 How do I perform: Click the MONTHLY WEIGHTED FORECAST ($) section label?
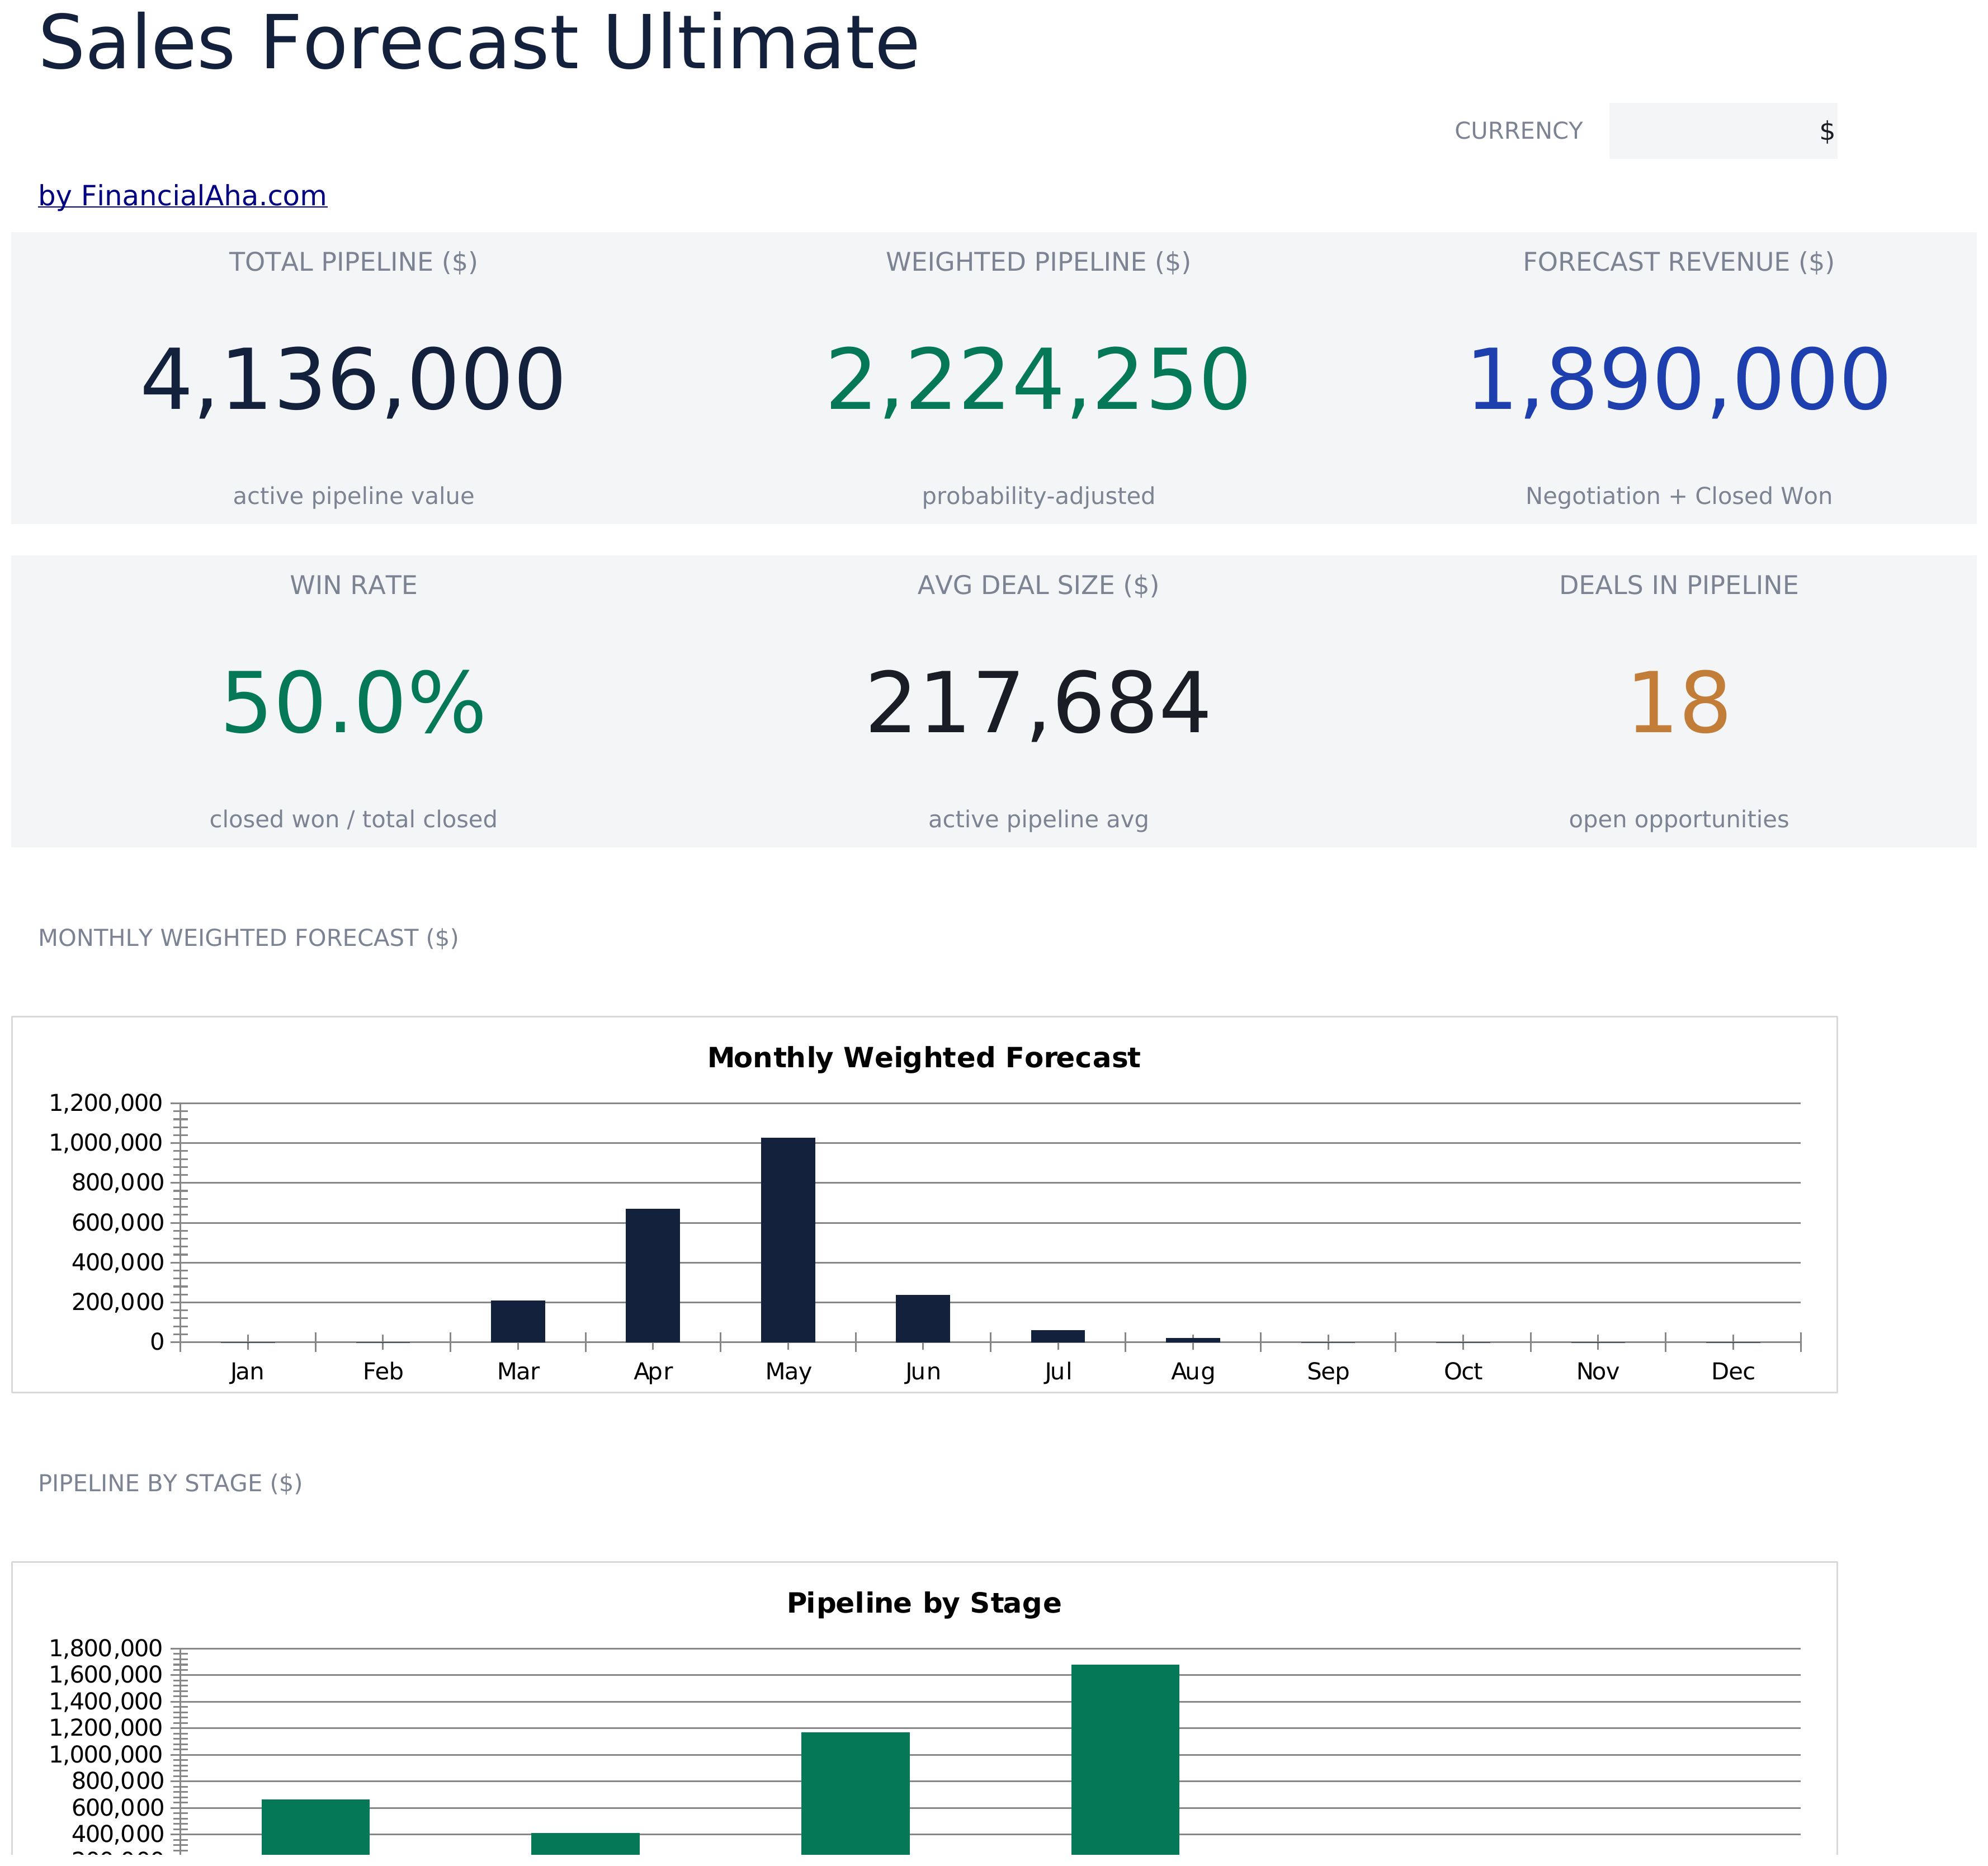coord(248,939)
